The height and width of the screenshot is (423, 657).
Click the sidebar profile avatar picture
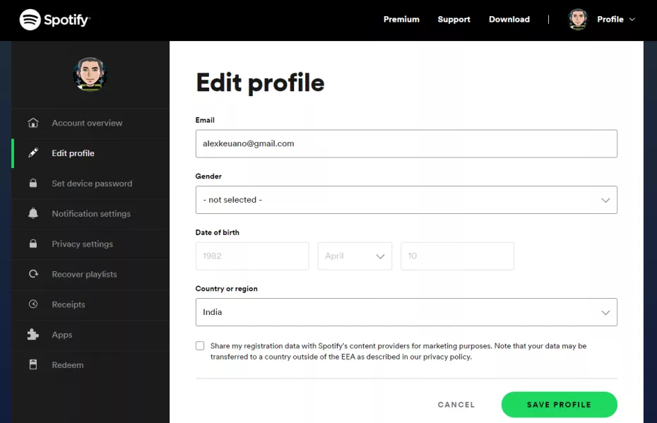click(90, 74)
